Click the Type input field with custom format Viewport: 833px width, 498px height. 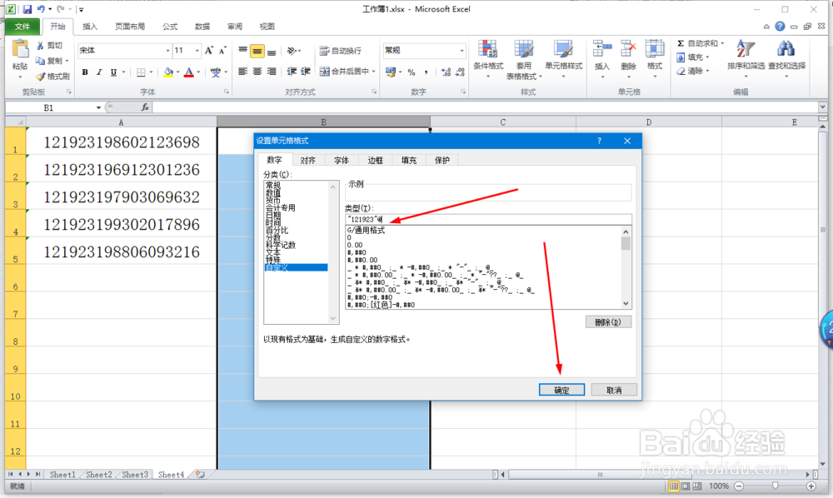pyautogui.click(x=487, y=219)
